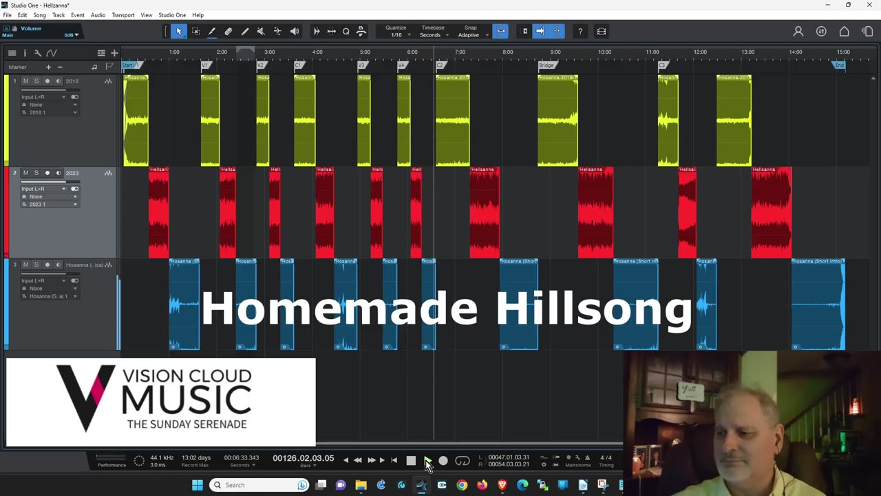This screenshot has width=881, height=496.
Task: Open the Audio menu
Action: point(98,15)
